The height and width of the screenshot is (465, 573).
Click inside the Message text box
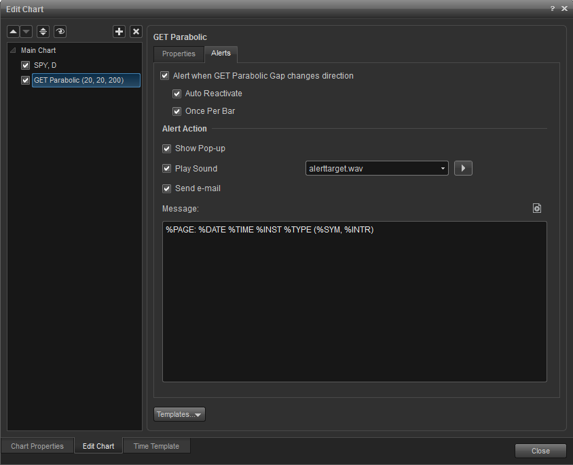point(354,302)
